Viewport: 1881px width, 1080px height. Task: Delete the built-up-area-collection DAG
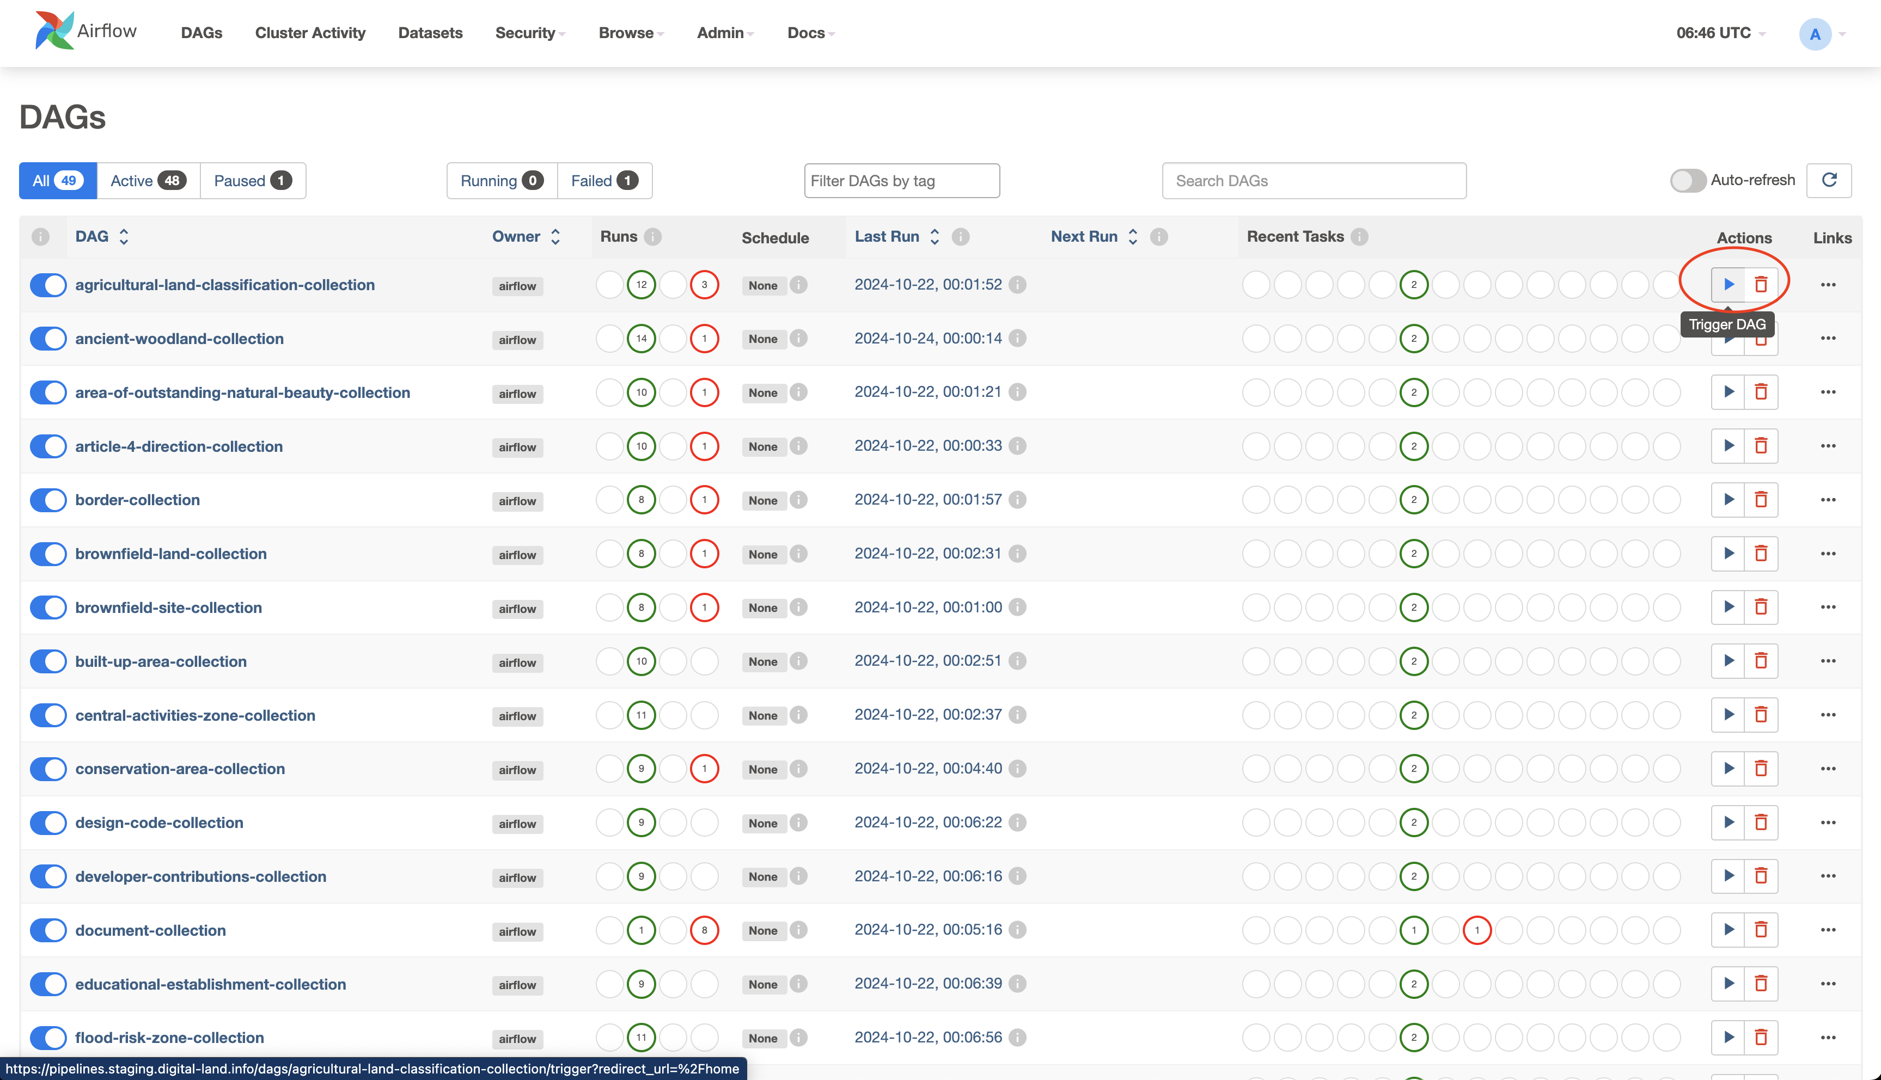coord(1761,661)
